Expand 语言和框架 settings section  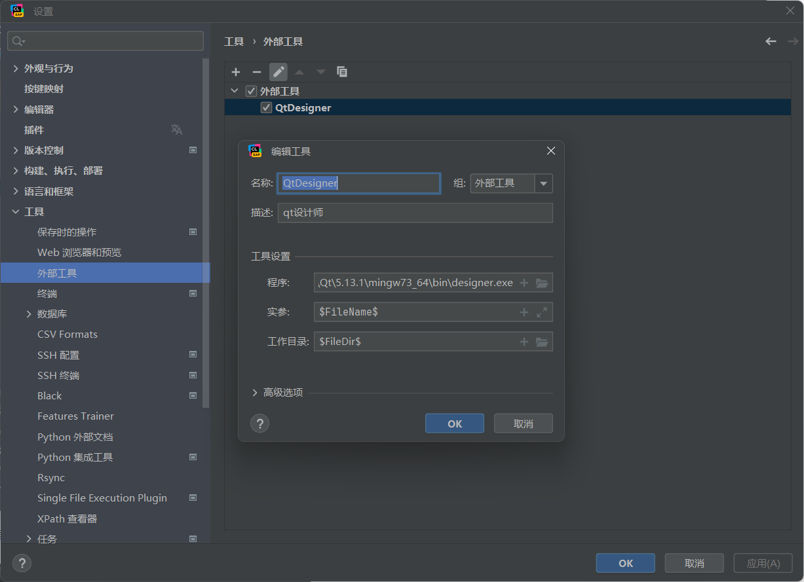(16, 191)
